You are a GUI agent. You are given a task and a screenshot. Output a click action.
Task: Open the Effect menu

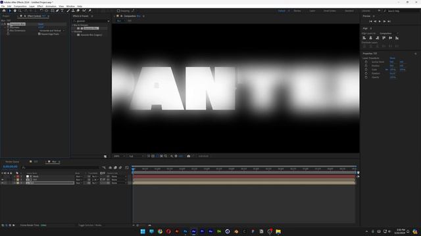(x=40, y=6)
